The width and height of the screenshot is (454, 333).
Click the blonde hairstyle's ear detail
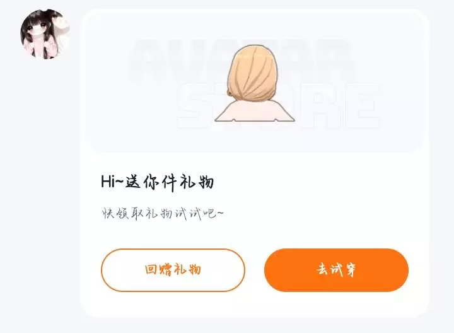tap(230, 93)
